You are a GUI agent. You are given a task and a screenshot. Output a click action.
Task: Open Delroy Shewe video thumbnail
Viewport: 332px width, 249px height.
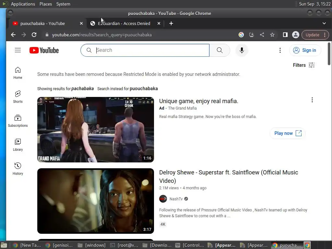96,201
